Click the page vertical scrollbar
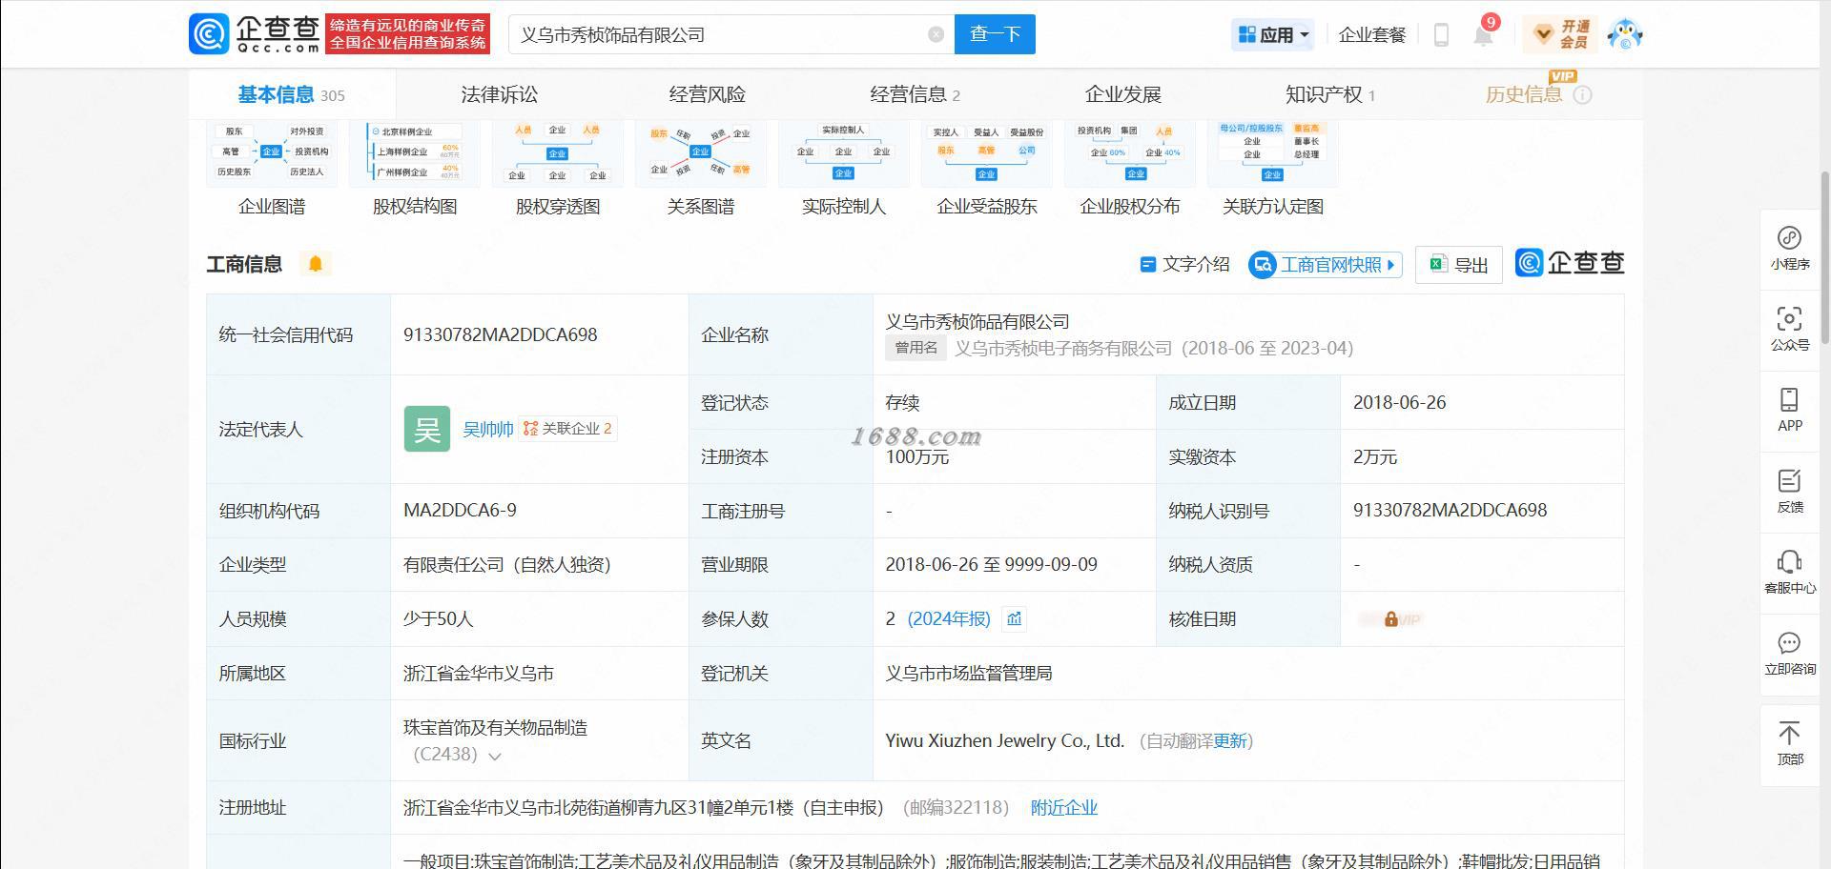Viewport: 1831px width, 869px height. pyautogui.click(x=1825, y=257)
